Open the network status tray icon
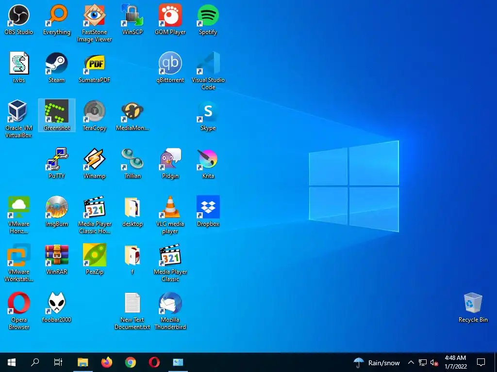Image resolution: width=497 pixels, height=372 pixels. tap(423, 362)
